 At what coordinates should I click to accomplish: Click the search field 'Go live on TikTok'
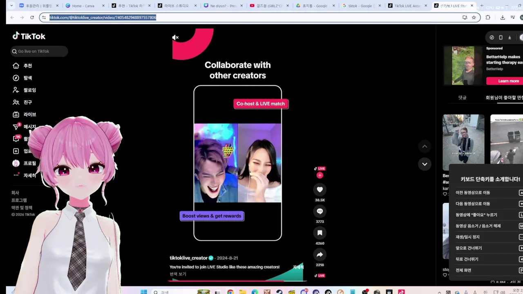(x=39, y=51)
